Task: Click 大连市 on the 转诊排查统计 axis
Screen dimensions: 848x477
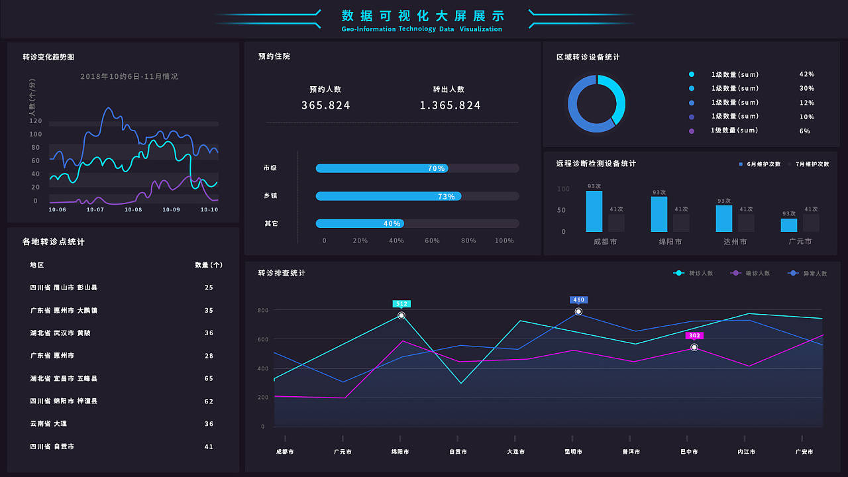Action: point(515,452)
